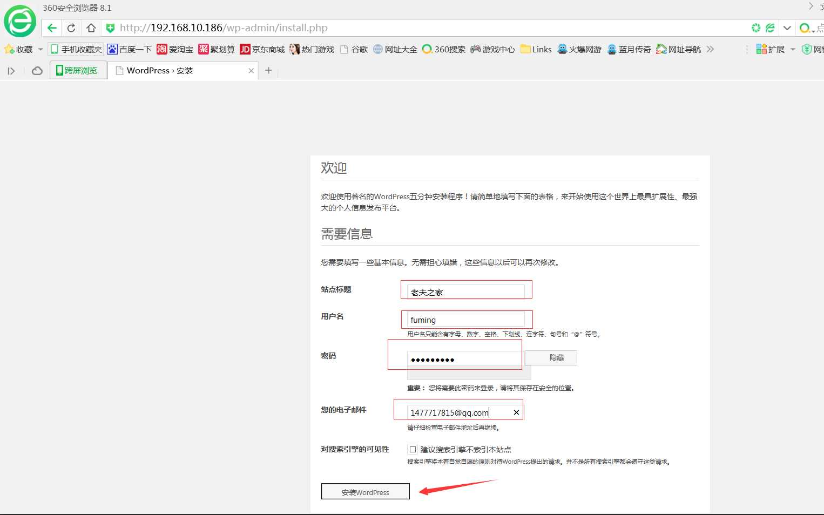Click the shield icon at toolbar right edge
Image resolution: width=824 pixels, height=515 pixels.
pyautogui.click(x=807, y=49)
